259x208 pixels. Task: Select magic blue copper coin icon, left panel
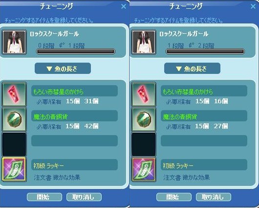[14, 119]
